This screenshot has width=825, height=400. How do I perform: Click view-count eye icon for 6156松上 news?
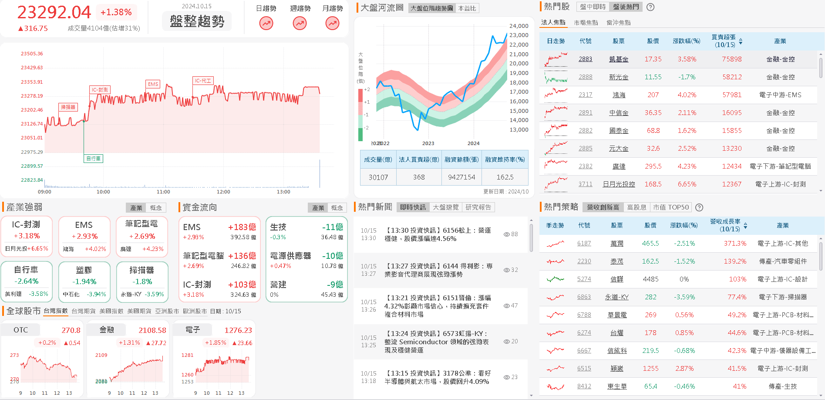(507, 234)
